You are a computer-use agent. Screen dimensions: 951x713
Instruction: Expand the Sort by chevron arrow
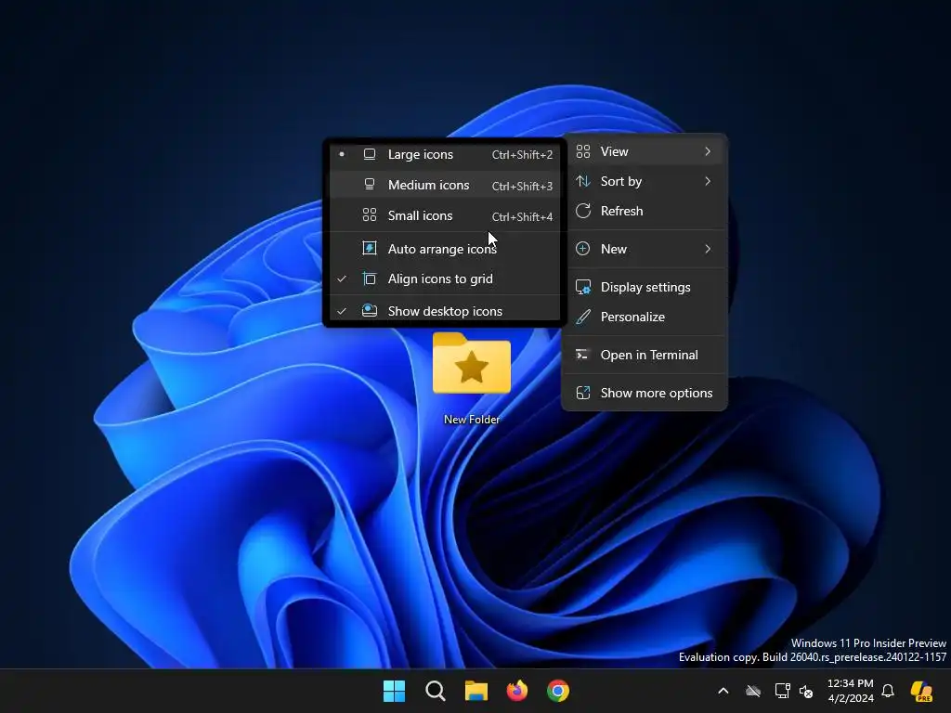coord(708,181)
